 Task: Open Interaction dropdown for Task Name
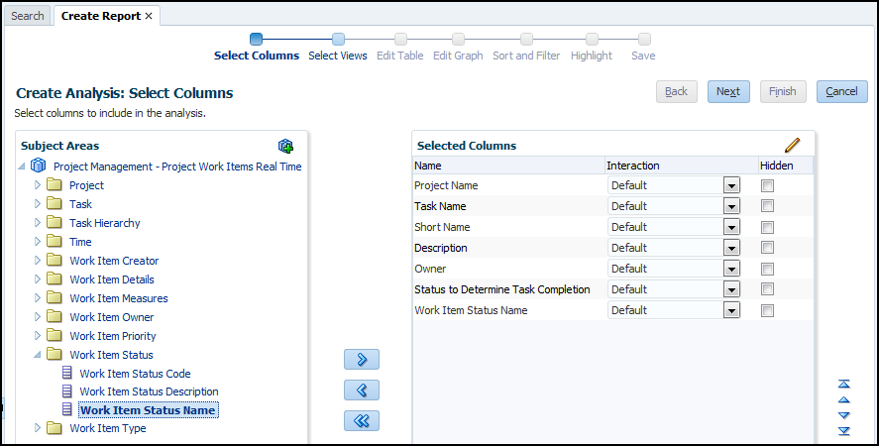tap(731, 206)
